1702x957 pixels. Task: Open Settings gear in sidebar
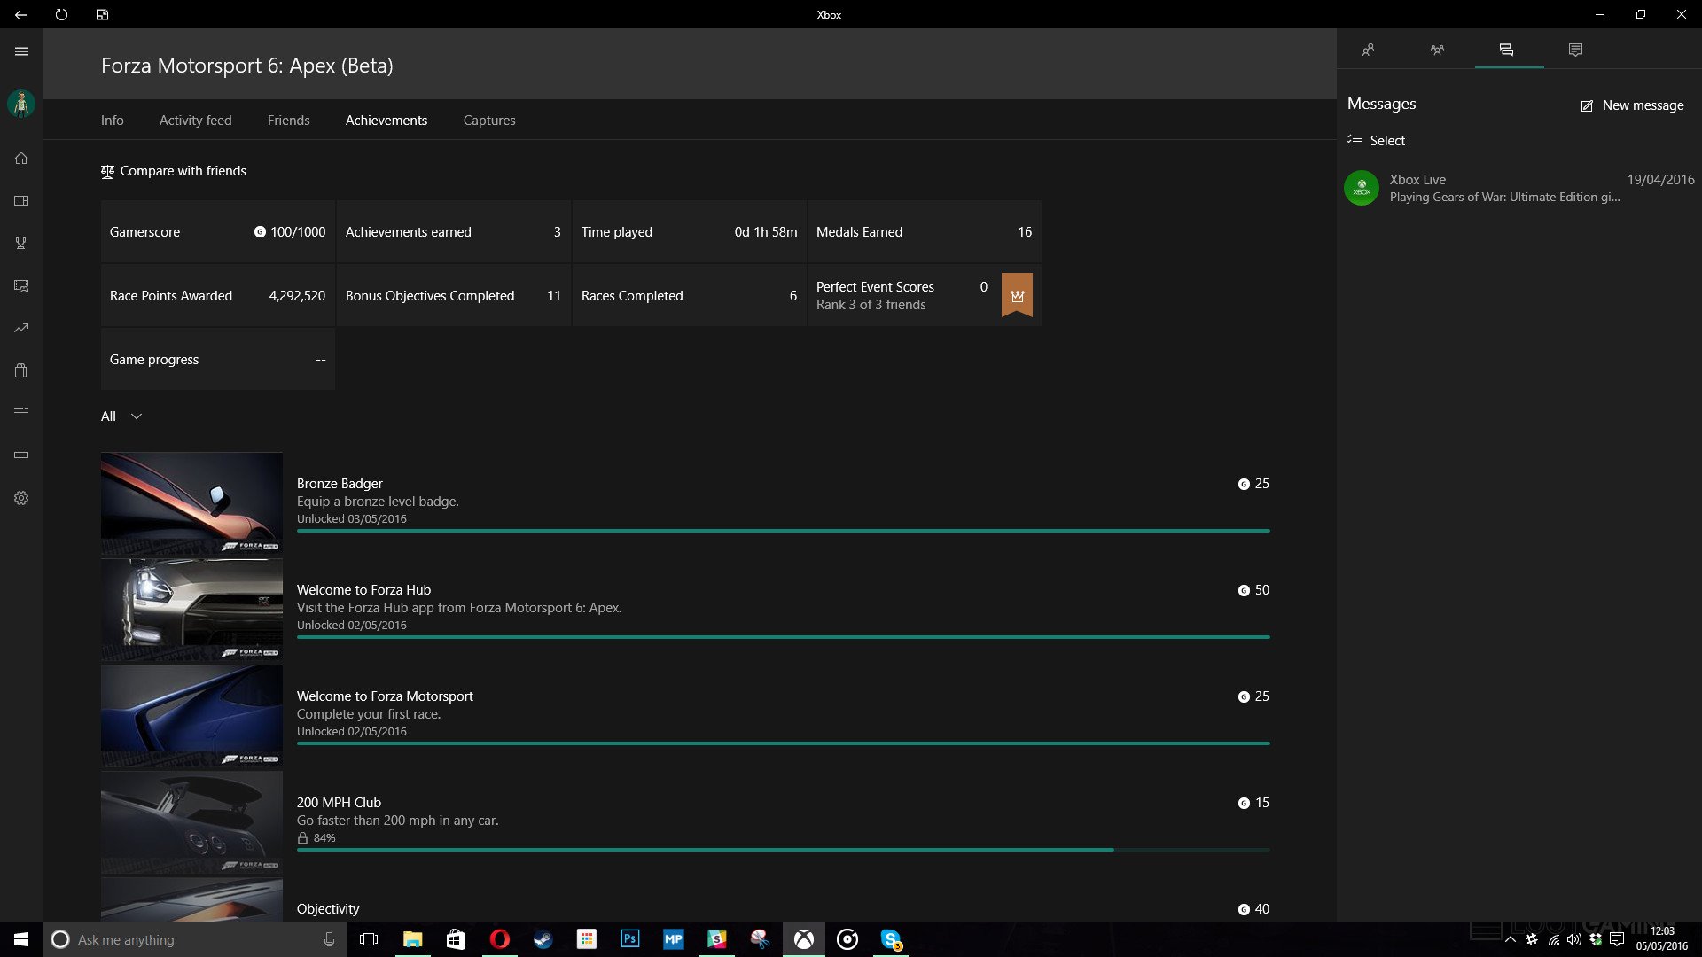pyautogui.click(x=21, y=498)
